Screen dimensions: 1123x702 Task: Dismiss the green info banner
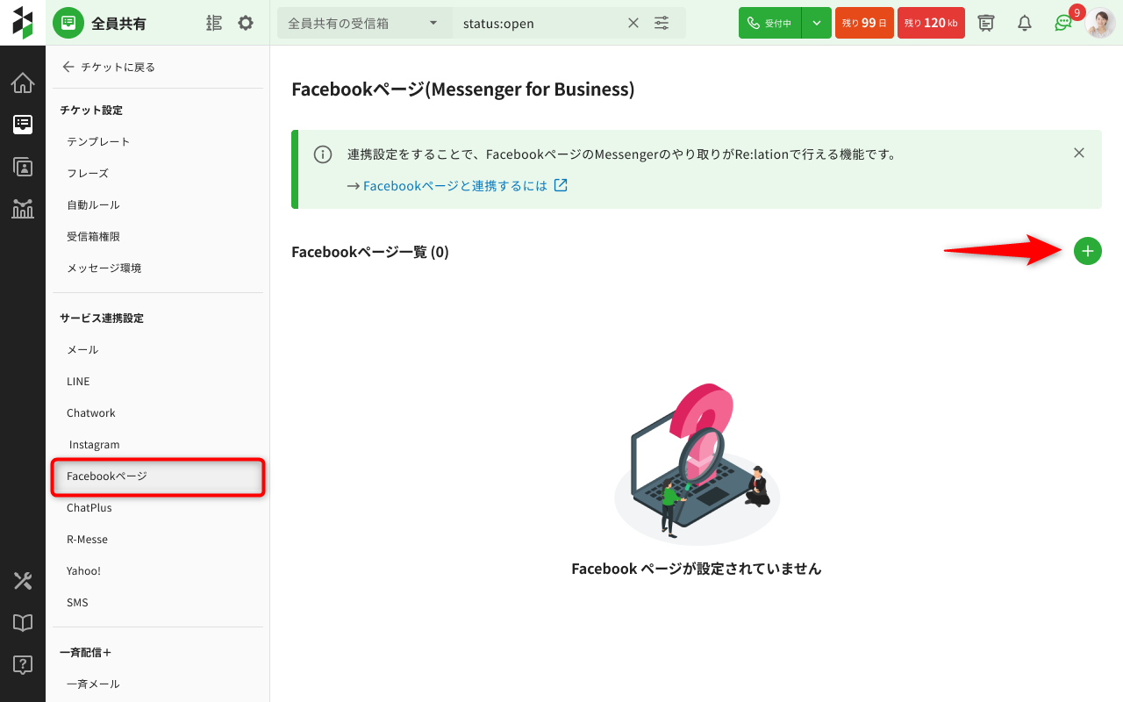[x=1079, y=153]
